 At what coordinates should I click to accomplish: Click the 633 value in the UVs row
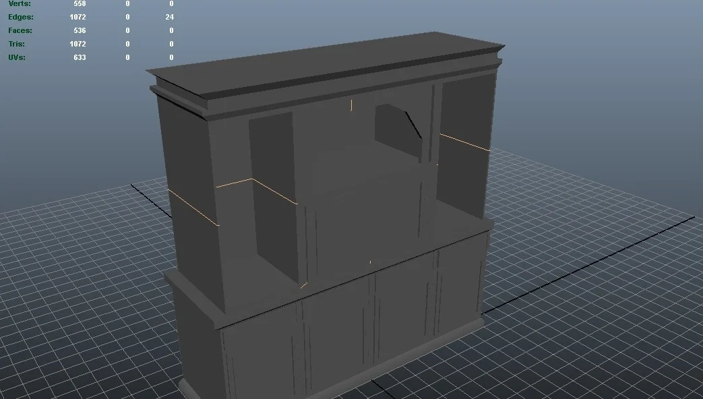pyautogui.click(x=80, y=57)
